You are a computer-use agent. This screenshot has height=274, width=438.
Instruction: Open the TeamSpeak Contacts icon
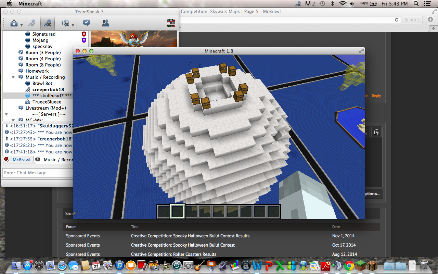coord(105,23)
